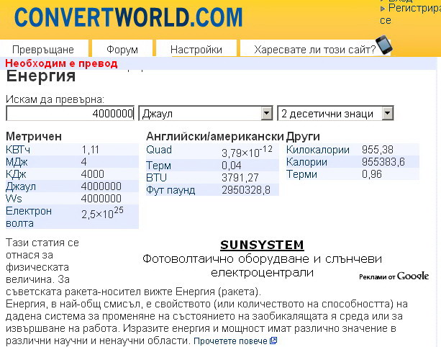Image resolution: width=441 pixels, height=347 pixels.
Task: Switch to the Форум tab
Action: [x=122, y=50]
